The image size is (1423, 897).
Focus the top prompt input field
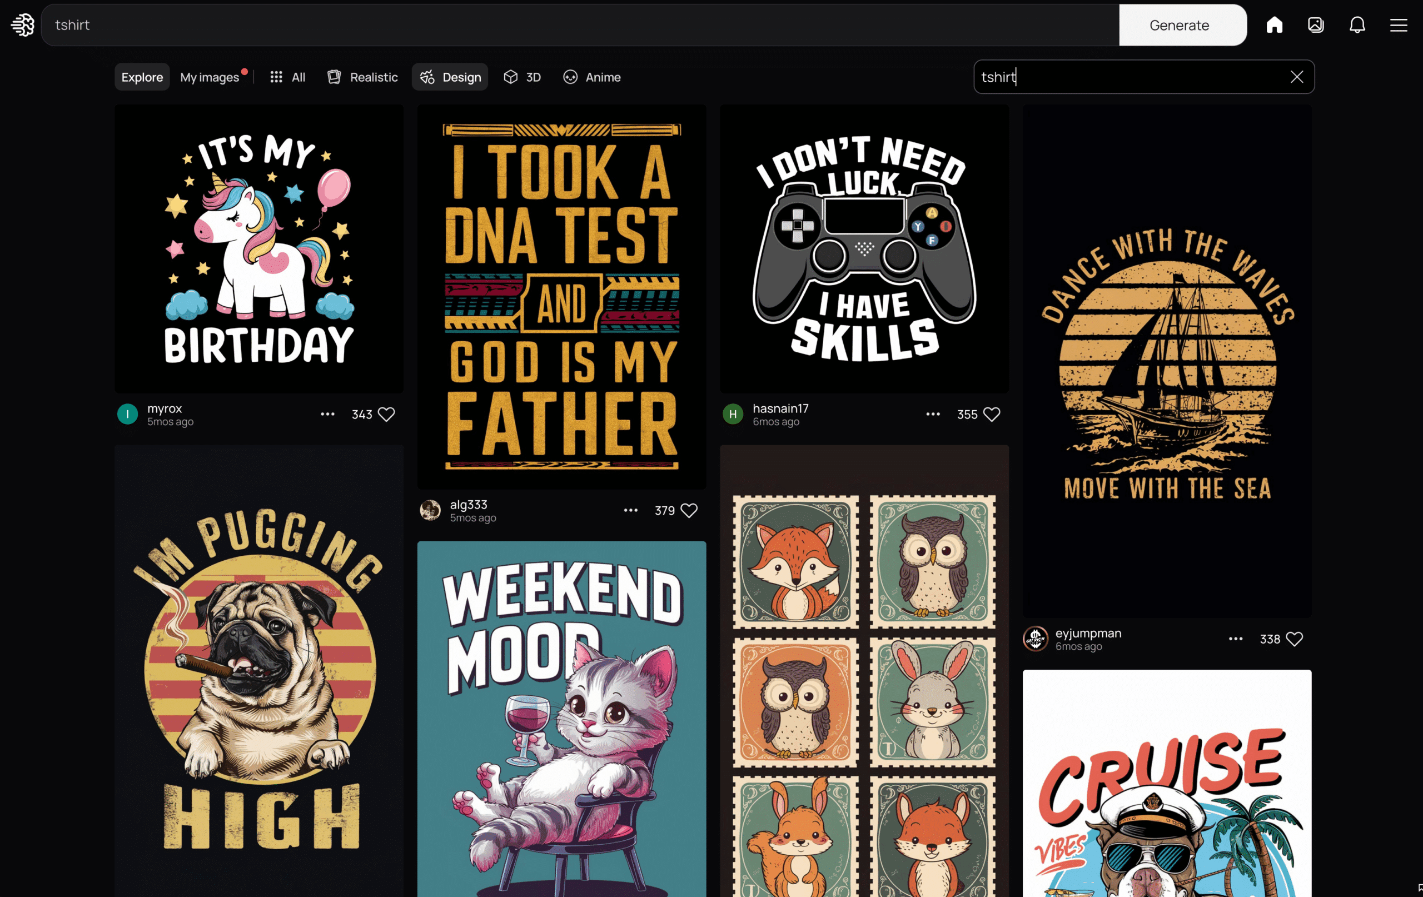coord(580,25)
